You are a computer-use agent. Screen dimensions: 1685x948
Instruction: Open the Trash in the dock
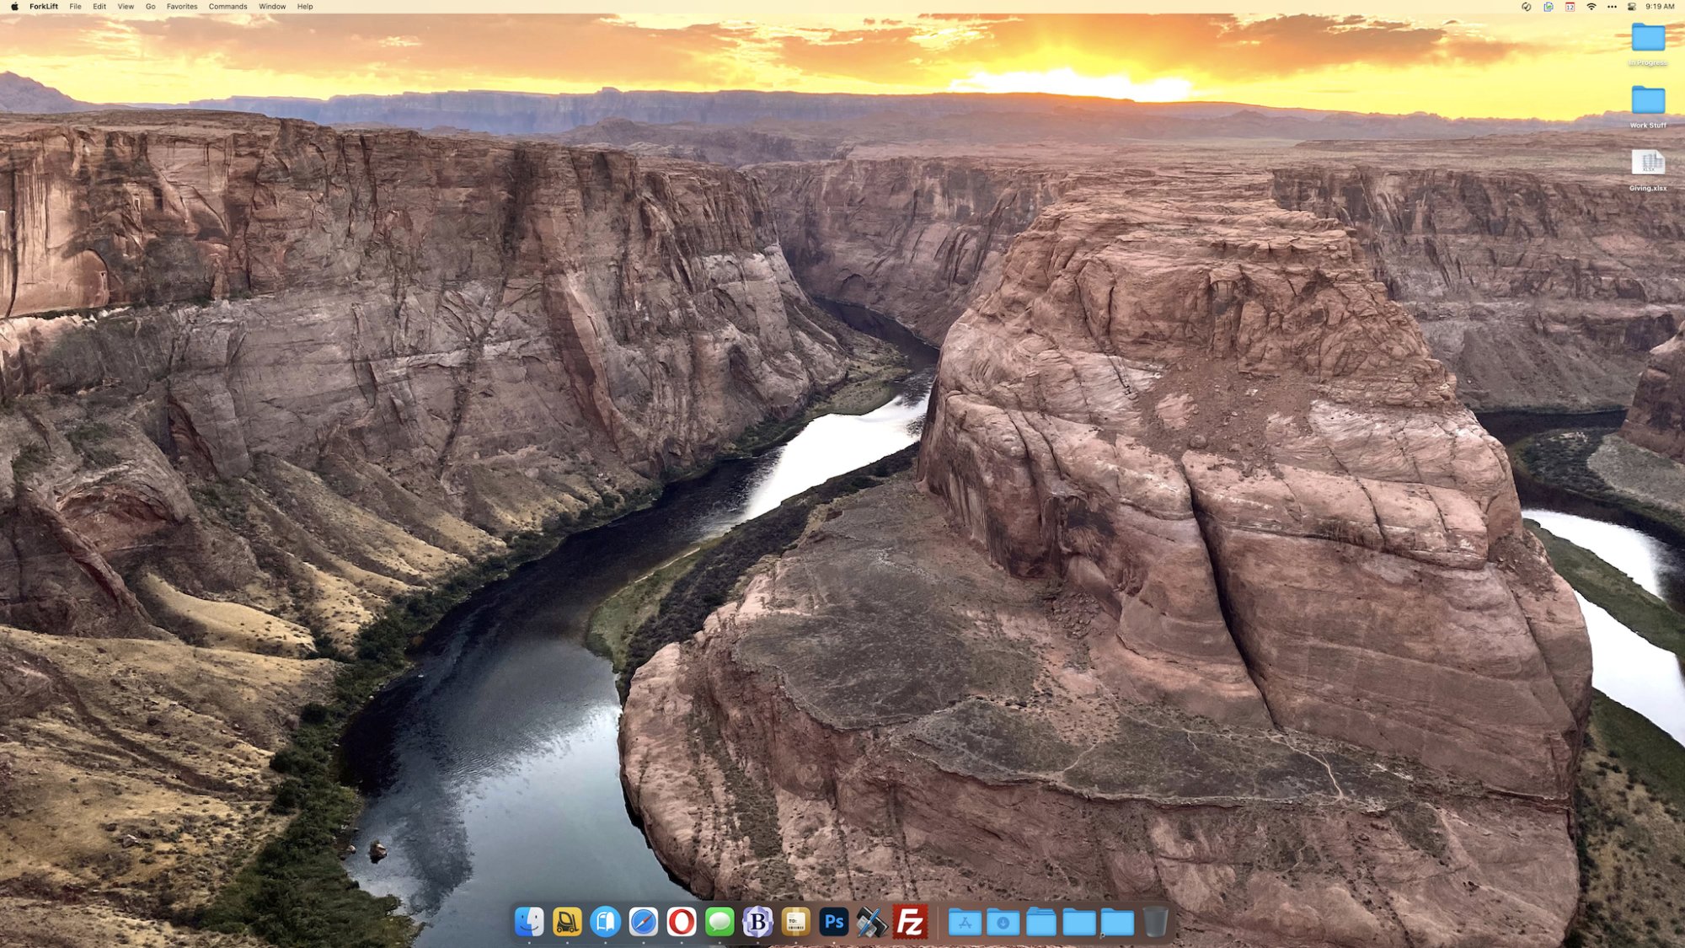[1156, 922]
